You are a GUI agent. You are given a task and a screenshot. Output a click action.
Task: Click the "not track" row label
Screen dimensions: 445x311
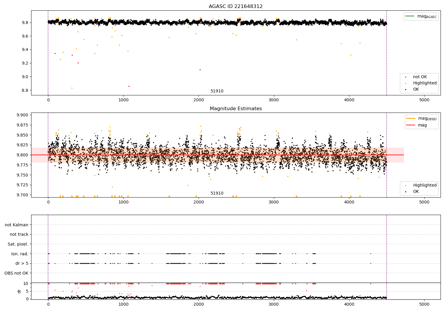point(19,235)
